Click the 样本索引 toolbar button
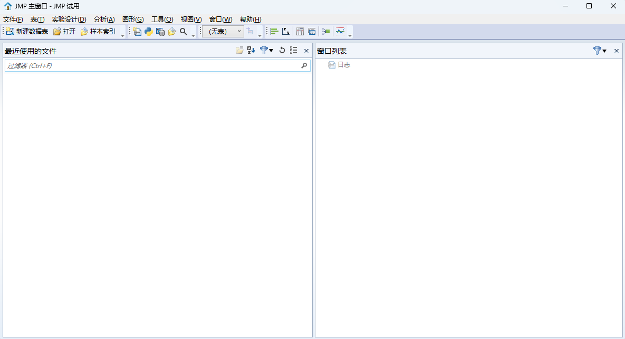The height and width of the screenshot is (339, 625). (98, 32)
